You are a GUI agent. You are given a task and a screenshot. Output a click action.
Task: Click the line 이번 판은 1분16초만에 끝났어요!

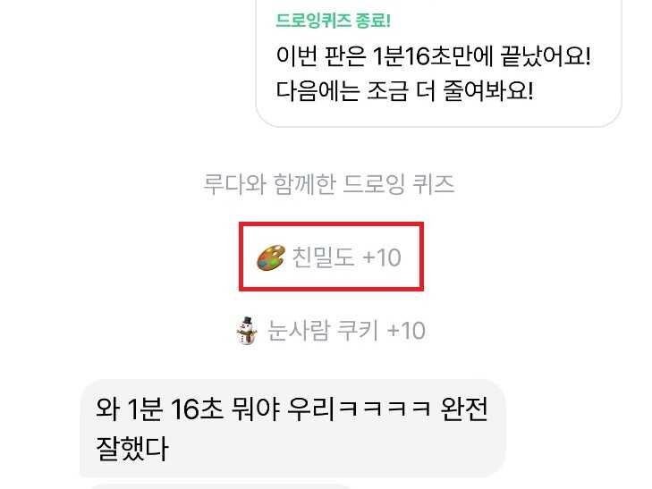click(433, 55)
